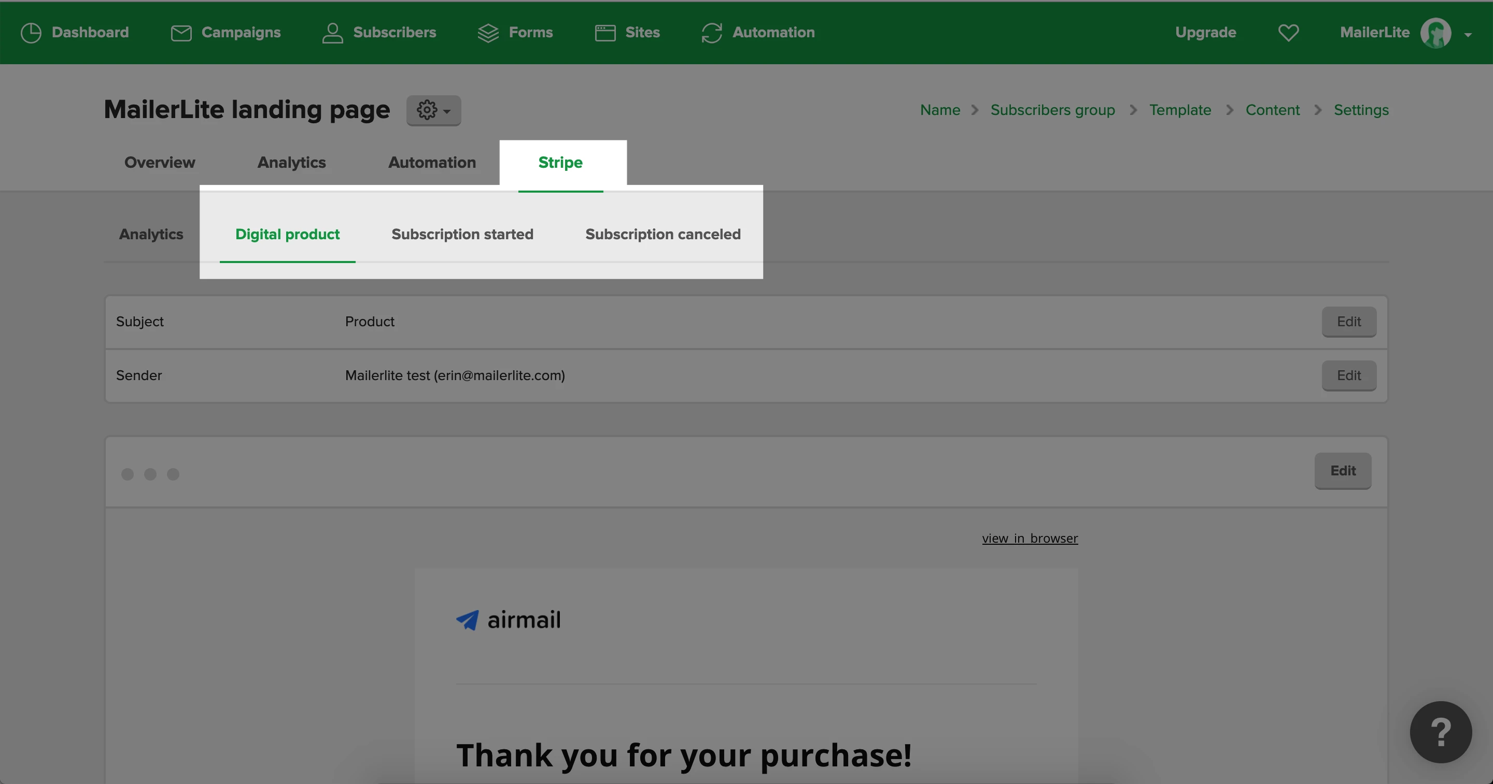This screenshot has height=784, width=1493.
Task: Click the Automation refresh arrows icon
Action: coord(712,33)
